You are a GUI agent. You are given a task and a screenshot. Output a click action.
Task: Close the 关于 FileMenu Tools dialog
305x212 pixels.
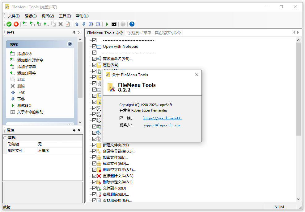(x=197, y=75)
